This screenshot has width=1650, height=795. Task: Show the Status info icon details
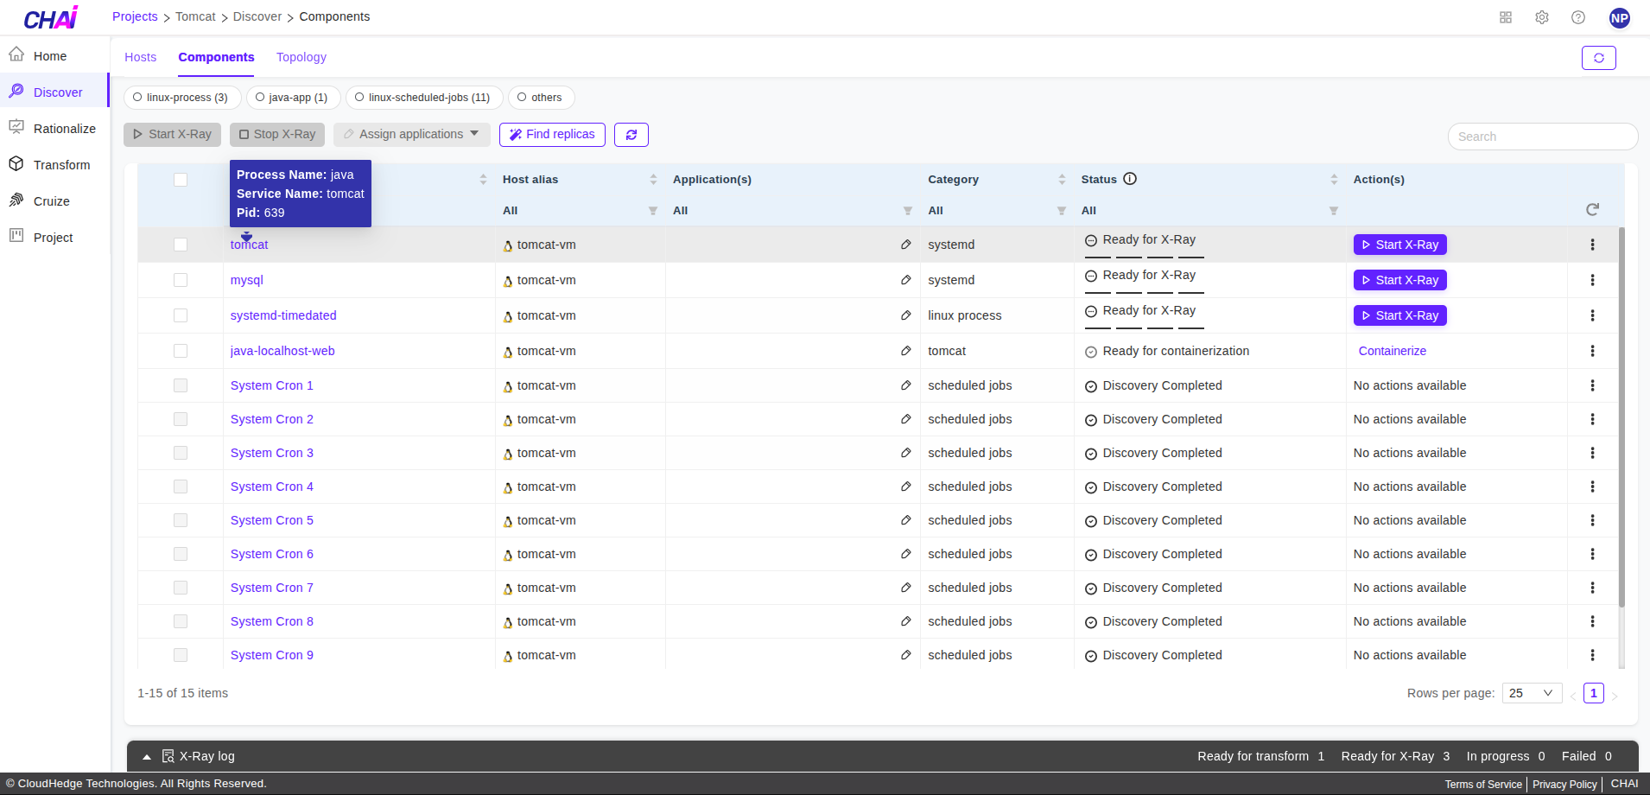click(1130, 179)
